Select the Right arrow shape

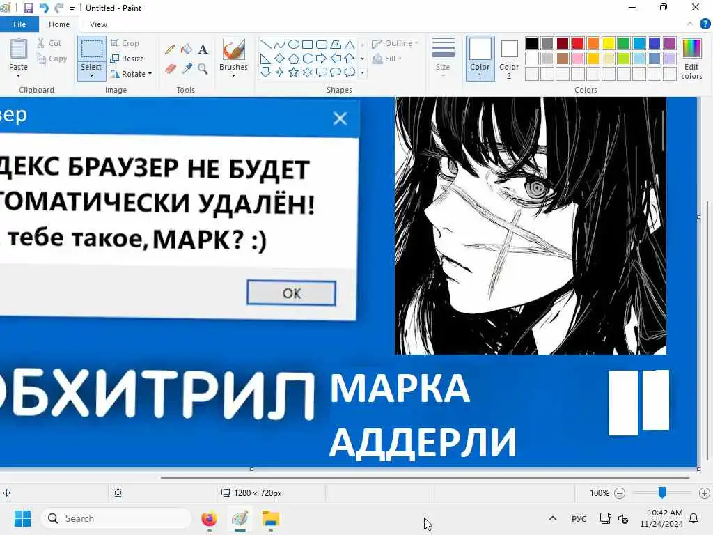point(321,59)
